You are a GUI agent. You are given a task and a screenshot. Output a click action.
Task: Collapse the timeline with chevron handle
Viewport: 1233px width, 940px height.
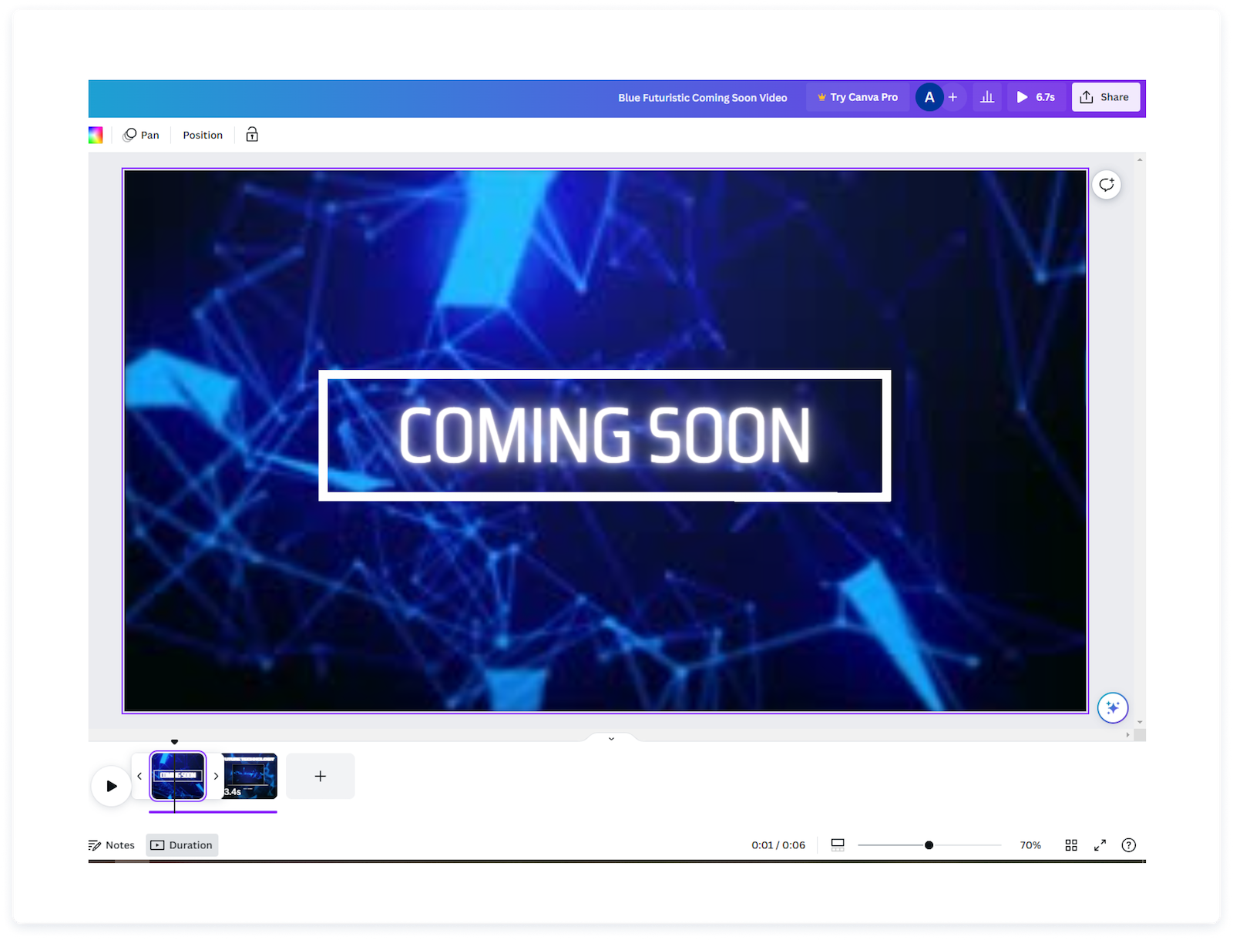click(x=611, y=738)
